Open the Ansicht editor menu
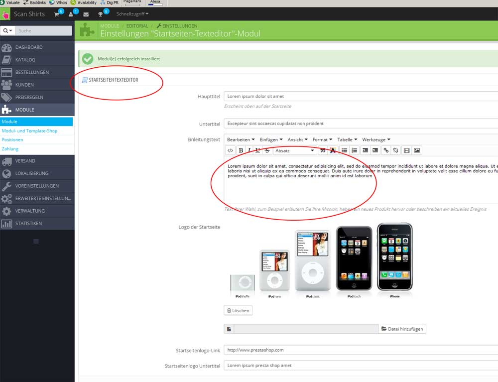The width and height of the screenshot is (498, 382). [298, 140]
